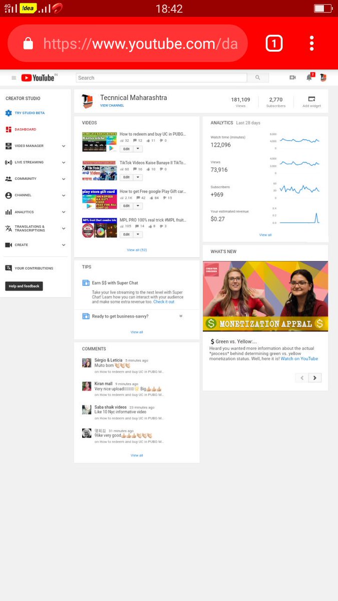
Task: Open the Video Manager menu item
Action: 29,146
